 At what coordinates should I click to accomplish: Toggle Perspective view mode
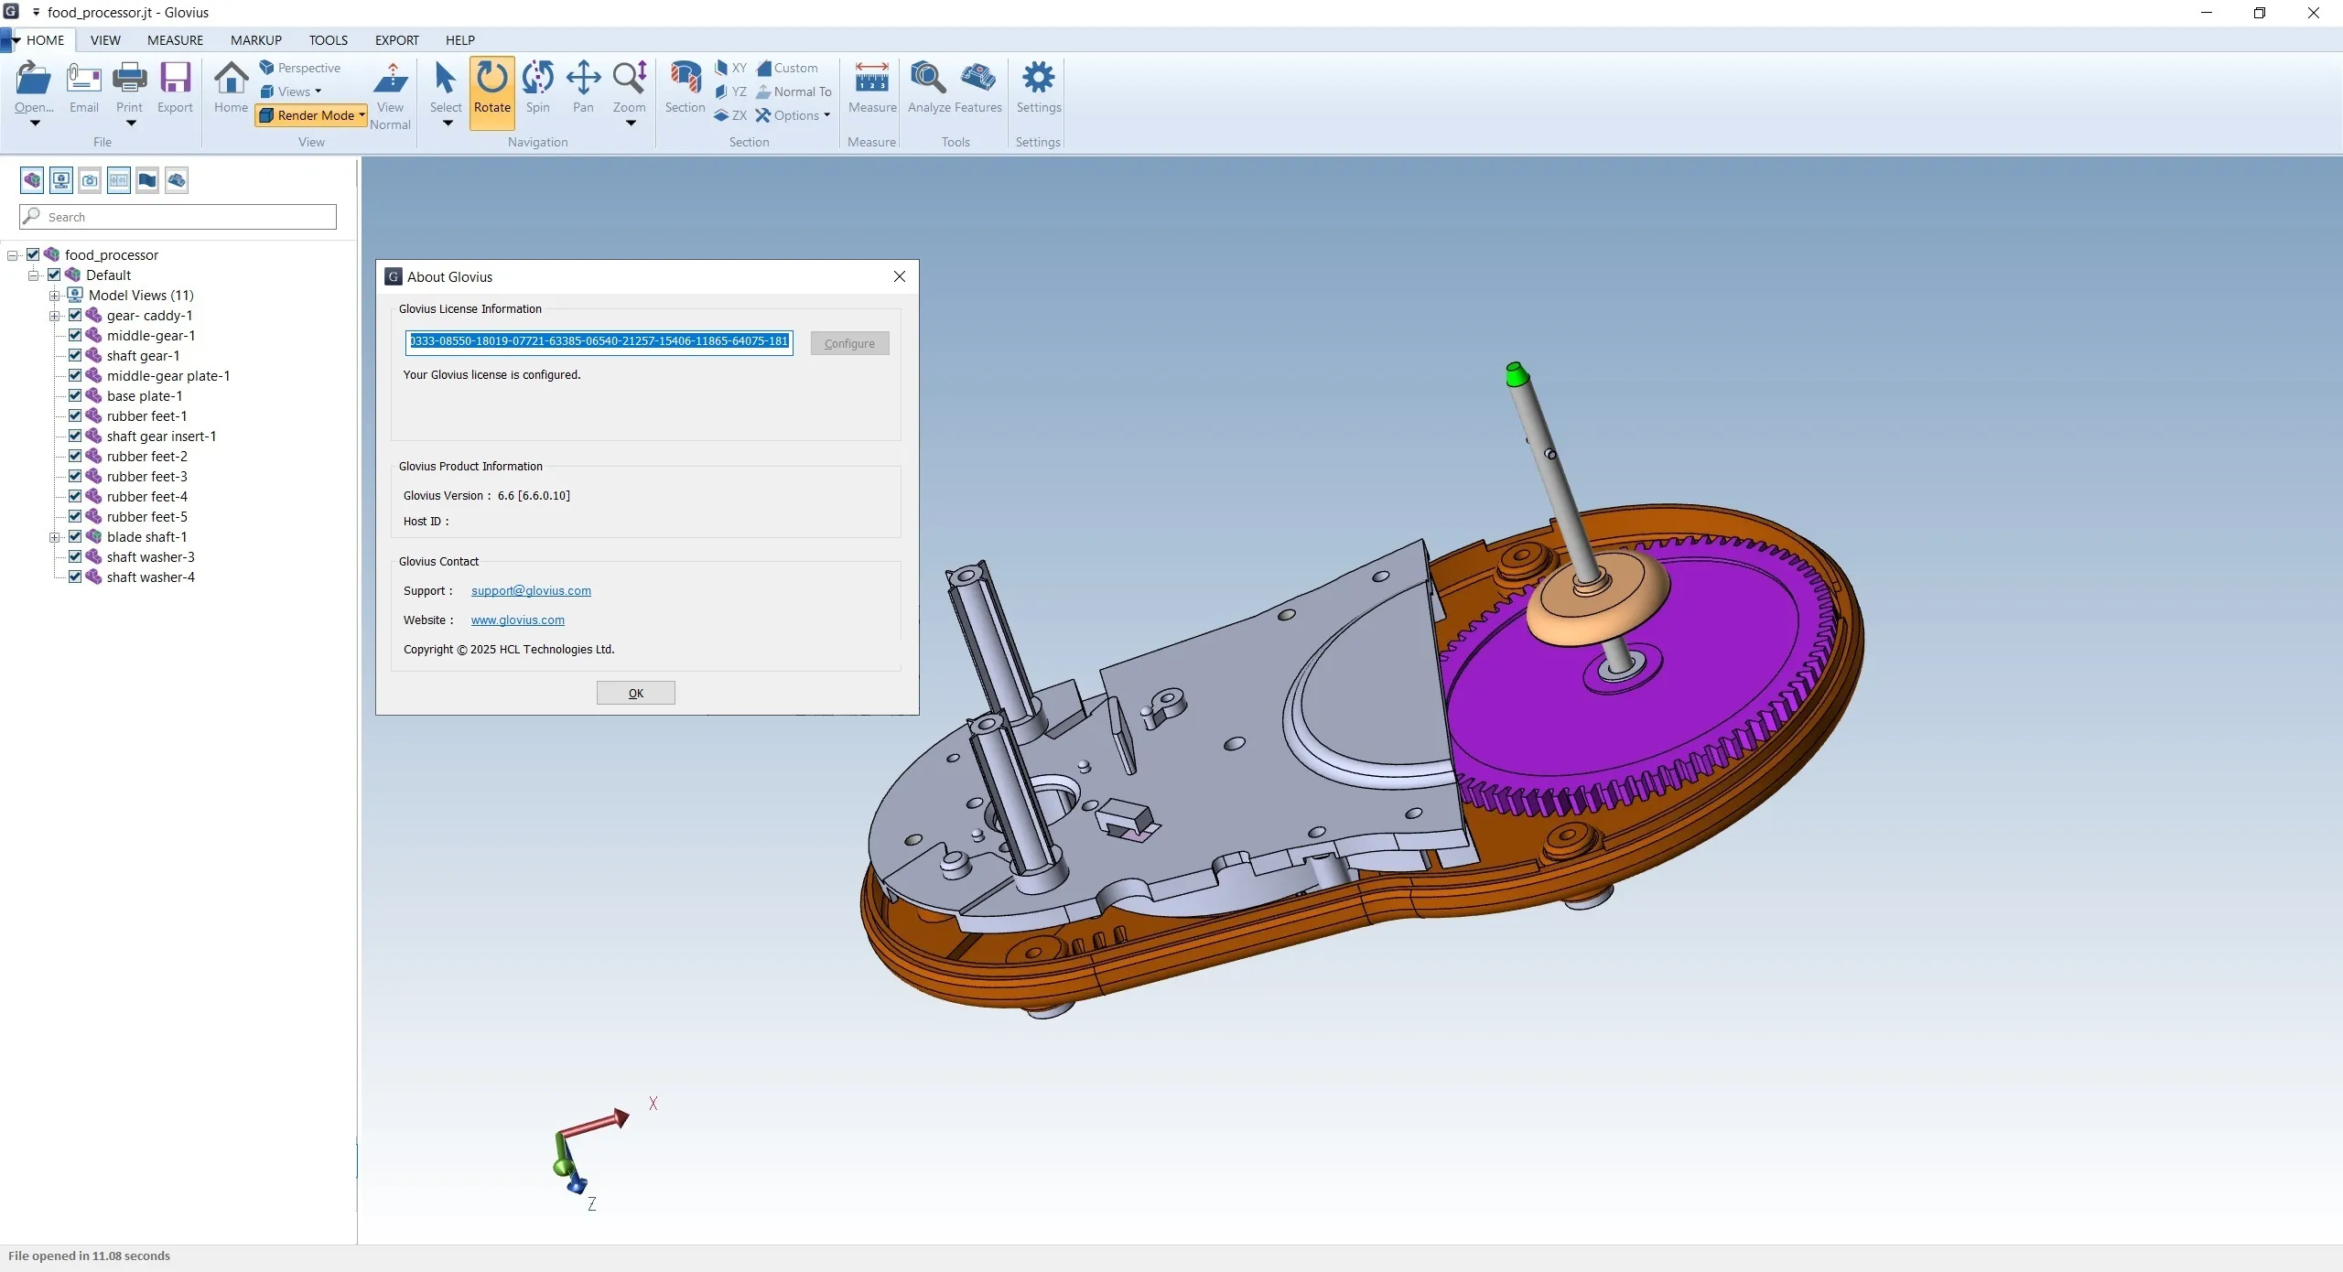point(299,68)
